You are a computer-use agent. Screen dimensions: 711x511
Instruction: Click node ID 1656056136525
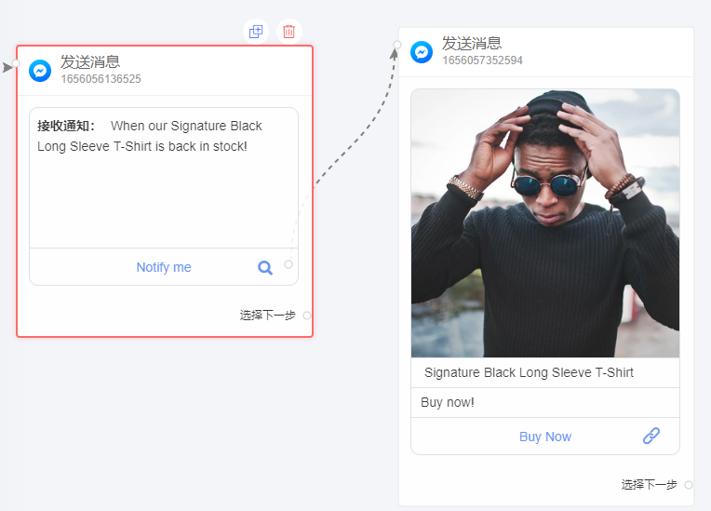click(x=101, y=79)
